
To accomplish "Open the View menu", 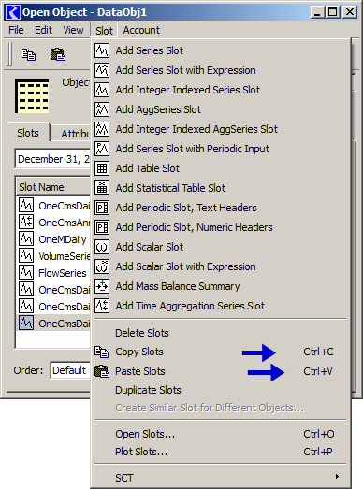I will [x=73, y=30].
